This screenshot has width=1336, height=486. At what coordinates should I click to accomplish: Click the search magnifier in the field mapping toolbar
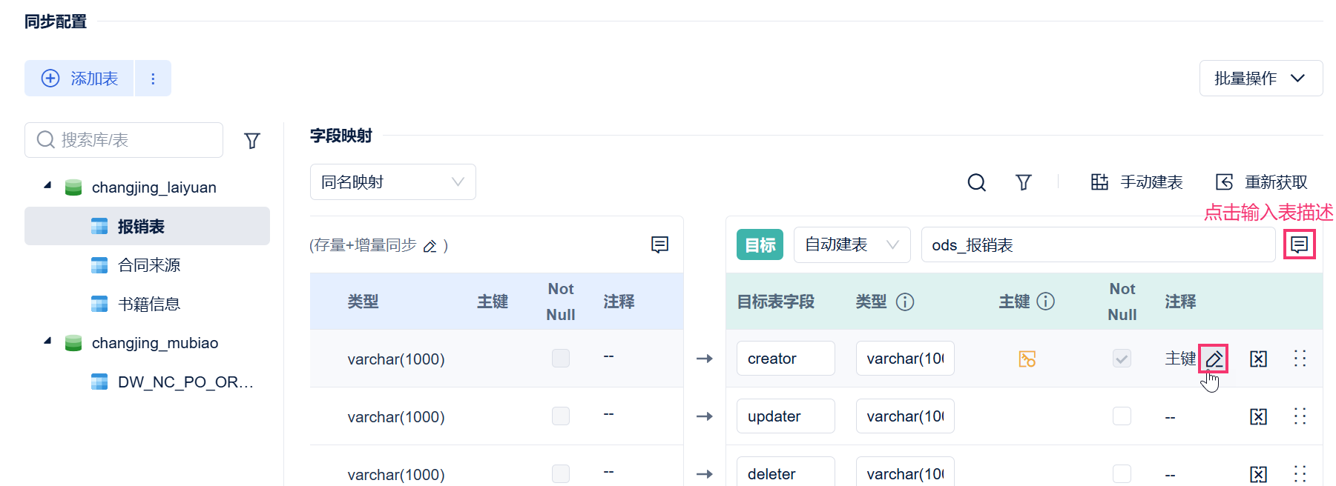click(977, 182)
